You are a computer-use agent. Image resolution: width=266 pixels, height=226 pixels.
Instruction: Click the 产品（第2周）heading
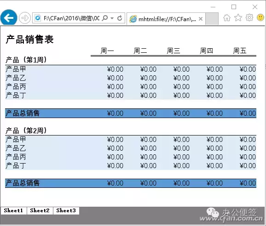click(x=26, y=130)
